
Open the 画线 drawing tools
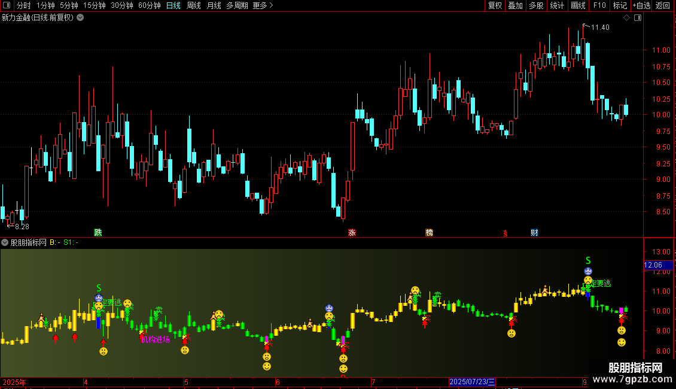click(x=578, y=5)
